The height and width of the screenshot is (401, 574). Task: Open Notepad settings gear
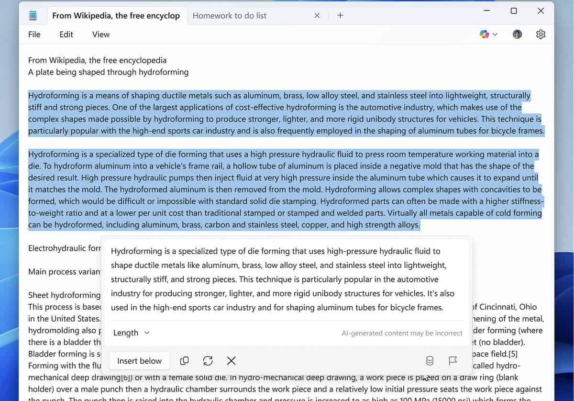541,34
